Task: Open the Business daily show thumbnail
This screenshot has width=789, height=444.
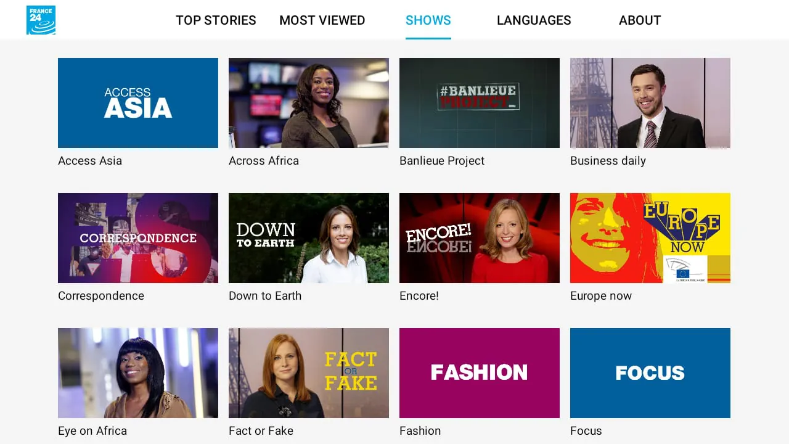Action: 650,103
